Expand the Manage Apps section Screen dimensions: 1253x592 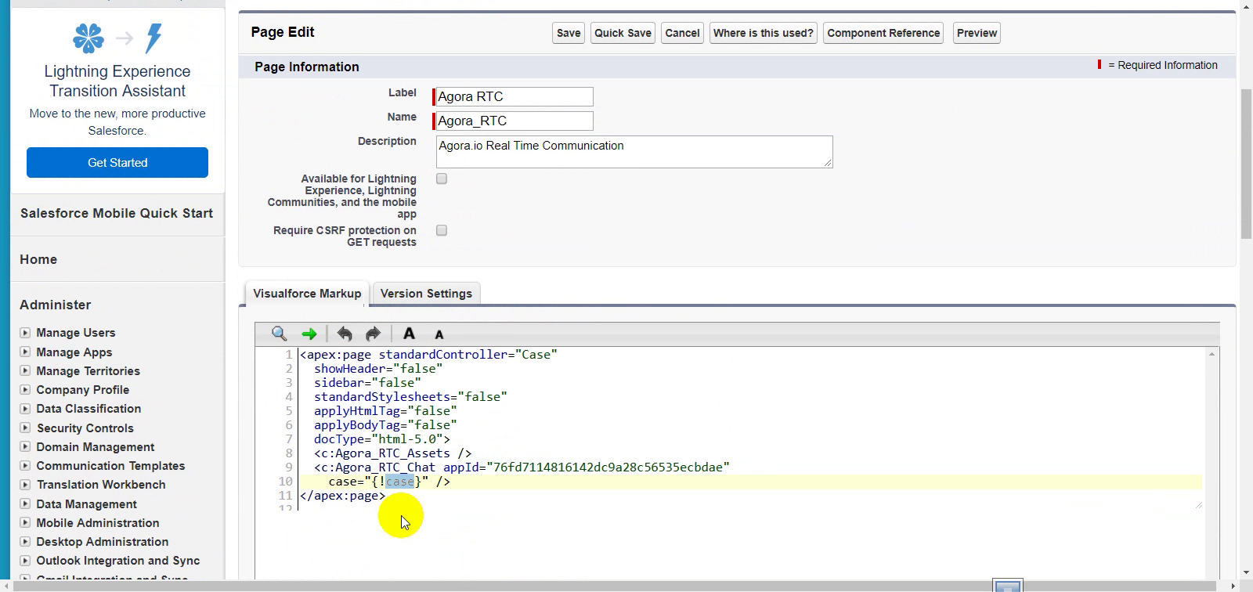coord(25,352)
